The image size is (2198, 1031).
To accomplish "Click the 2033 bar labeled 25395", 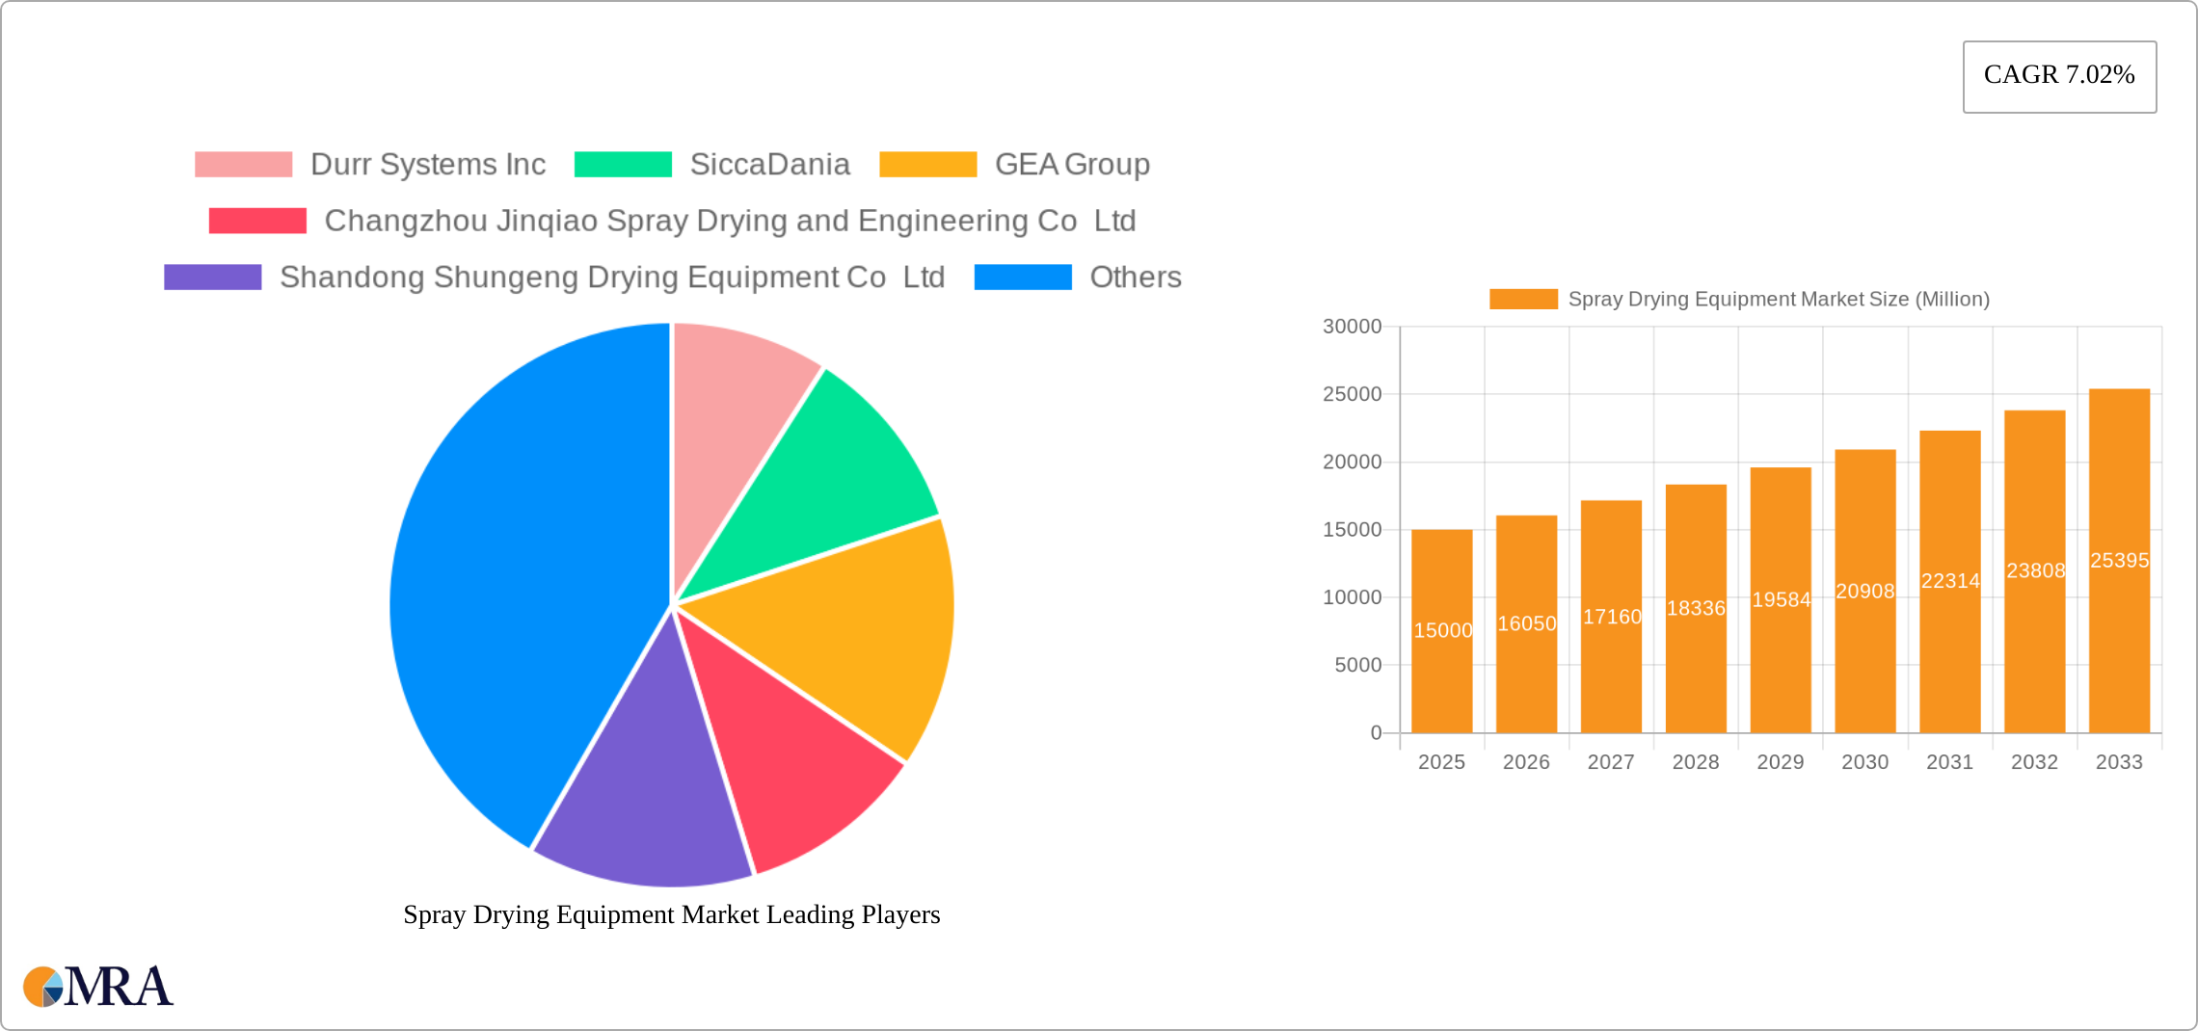I will (2119, 561).
